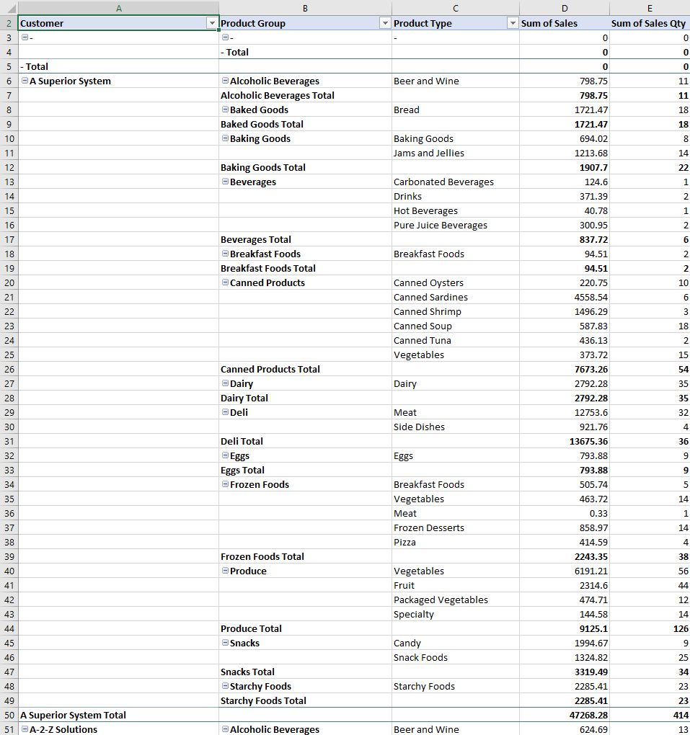The image size is (690, 735).
Task: Collapse the Beverages product group
Action: point(225,182)
